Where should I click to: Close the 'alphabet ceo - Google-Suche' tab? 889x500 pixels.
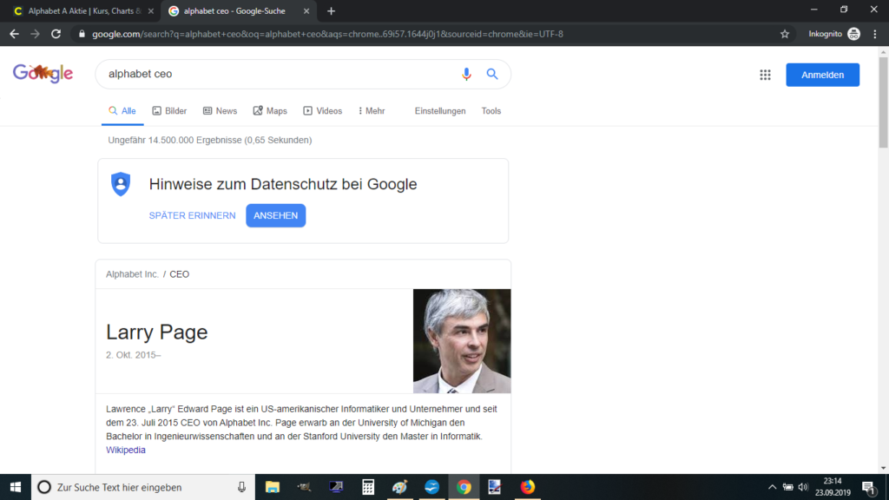[306, 10]
